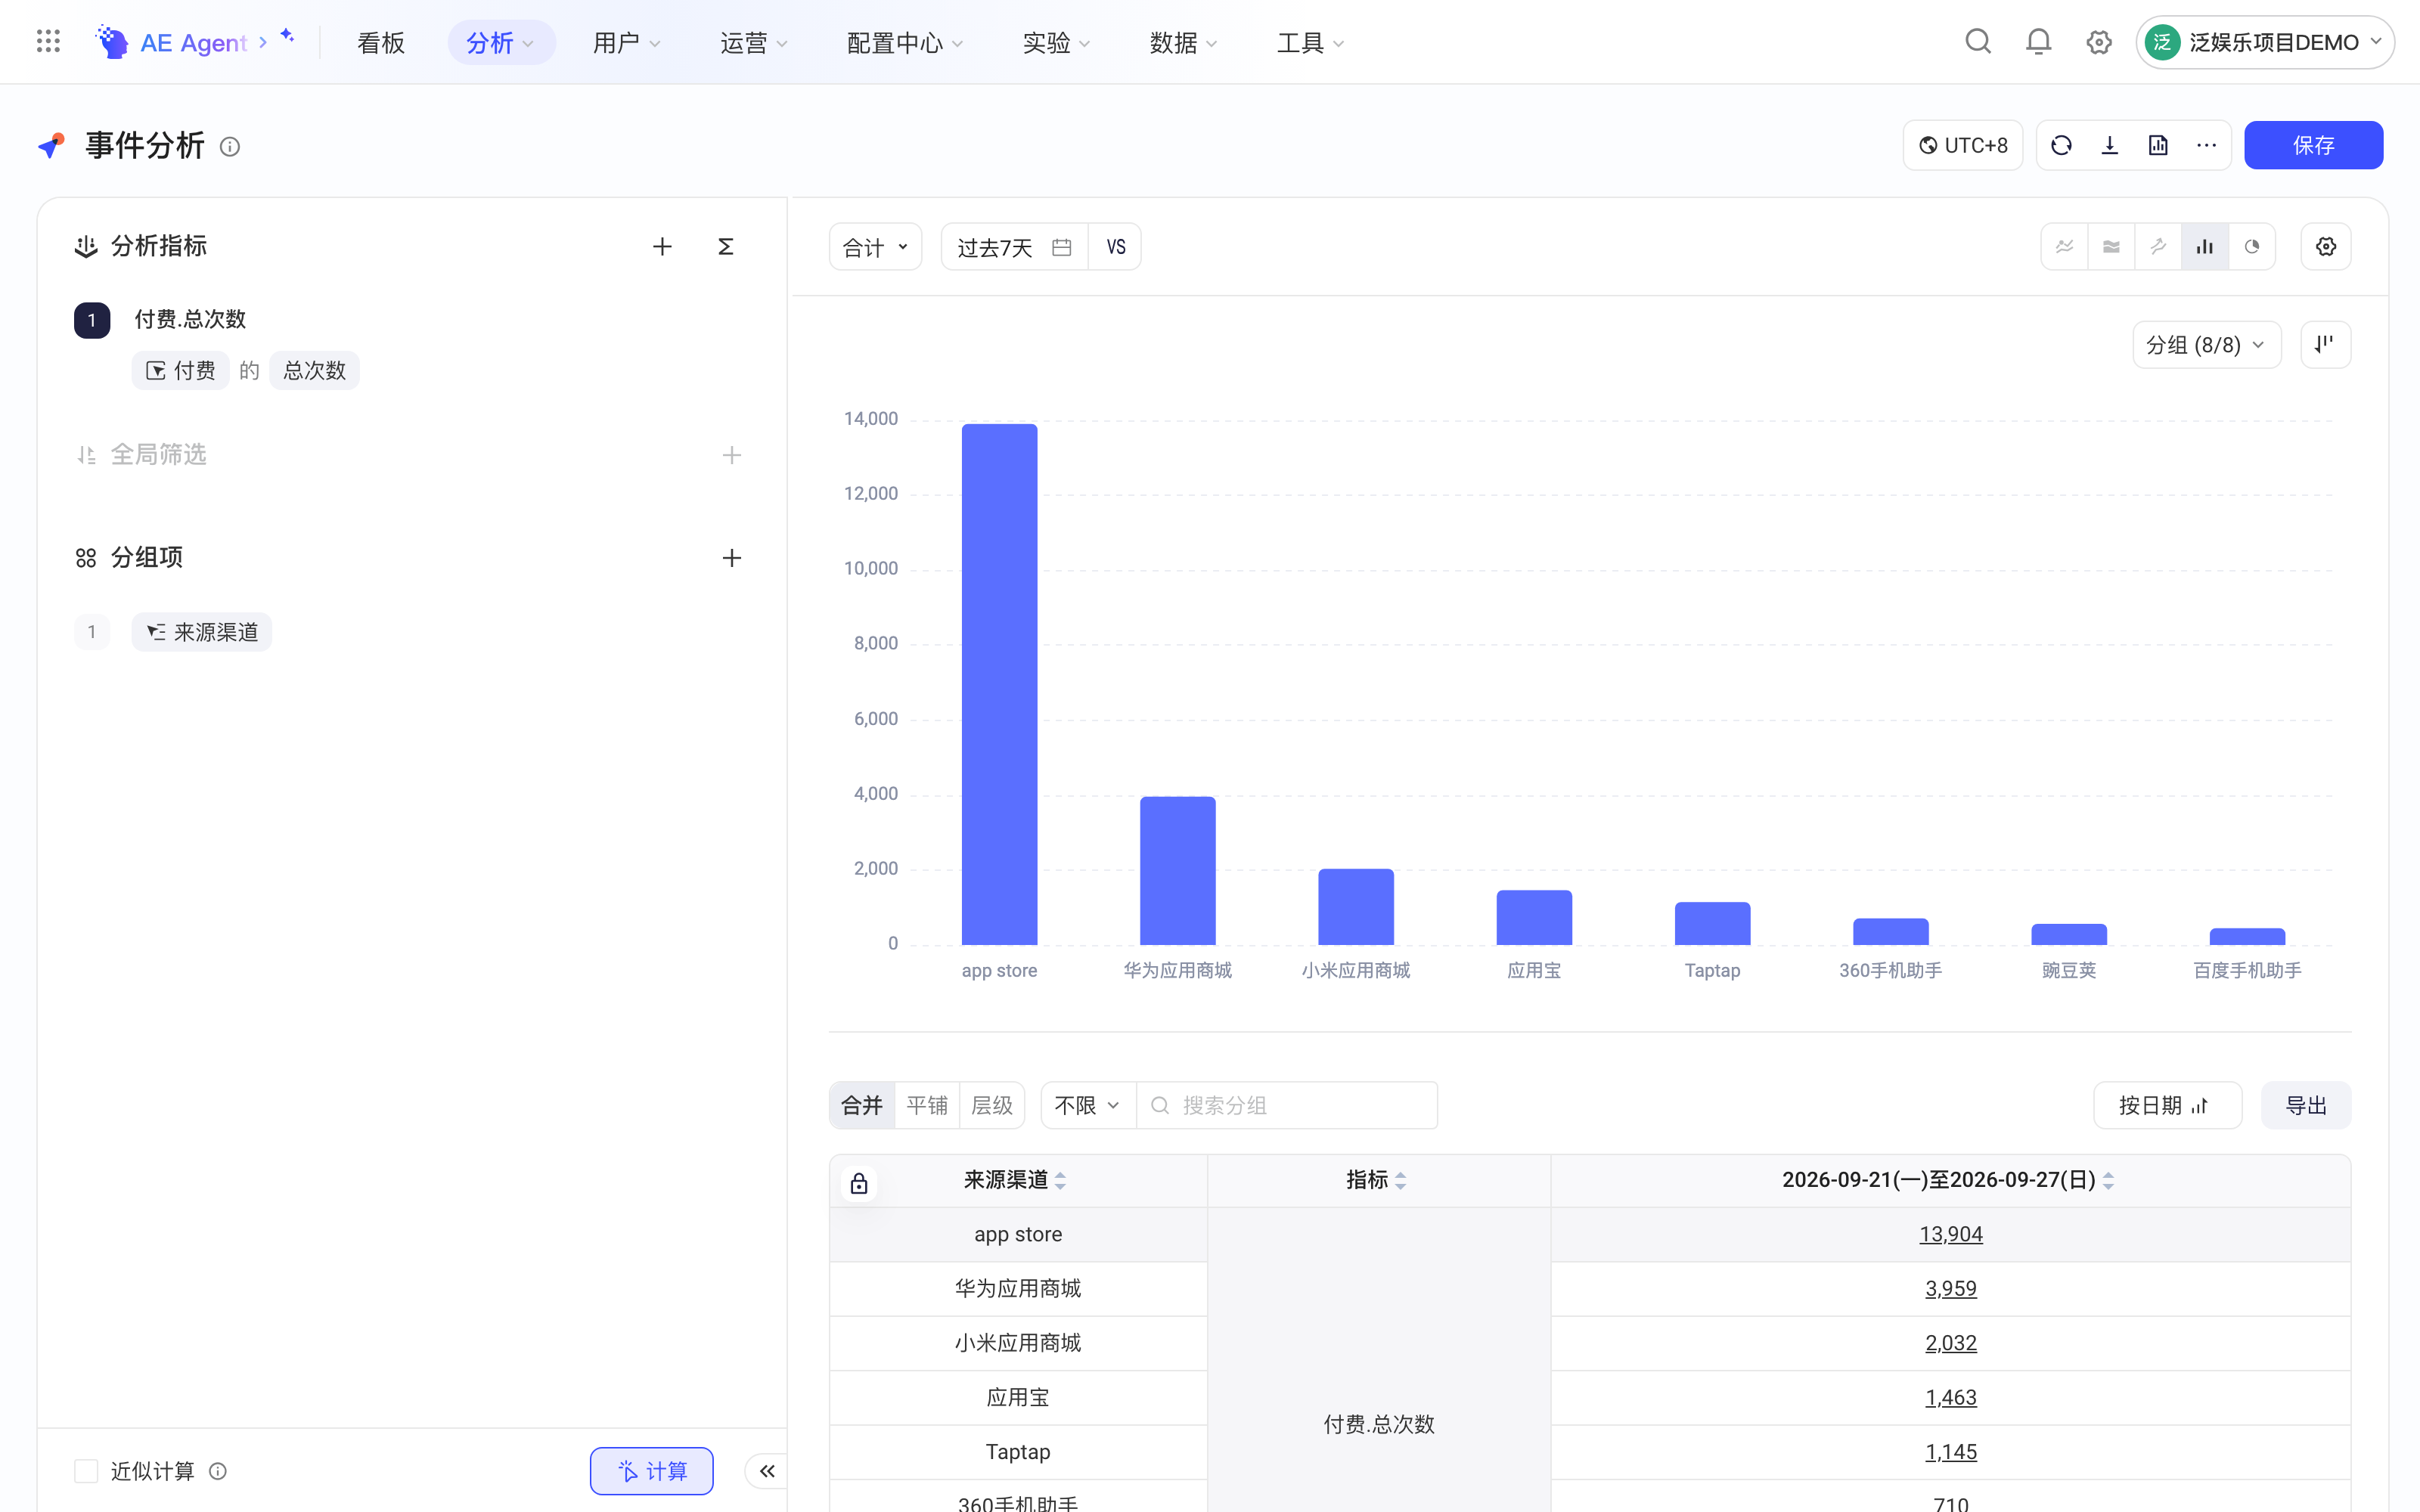Switch to stacked area chart view
Image resolution: width=2420 pixels, height=1512 pixels.
2111,247
